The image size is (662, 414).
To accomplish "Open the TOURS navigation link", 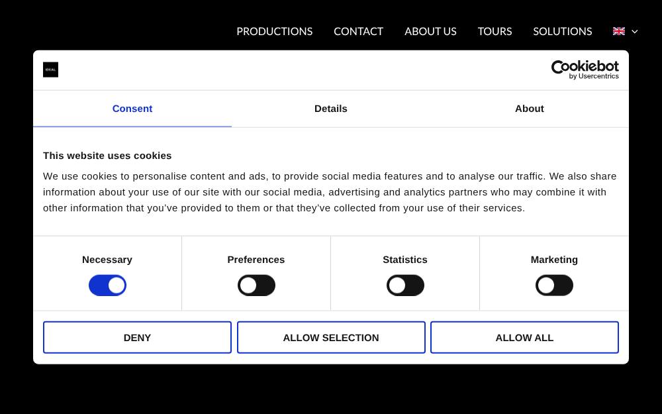I will click(x=495, y=31).
